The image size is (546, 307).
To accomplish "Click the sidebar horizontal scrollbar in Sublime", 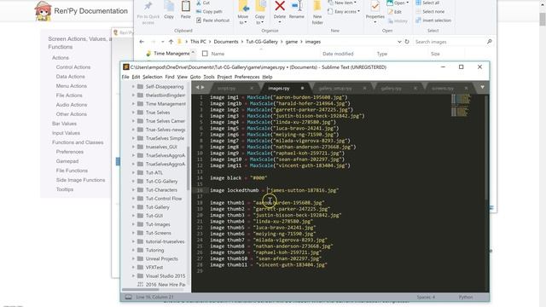I will click(141, 290).
